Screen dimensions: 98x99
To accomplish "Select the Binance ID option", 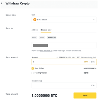I will click(52, 38).
